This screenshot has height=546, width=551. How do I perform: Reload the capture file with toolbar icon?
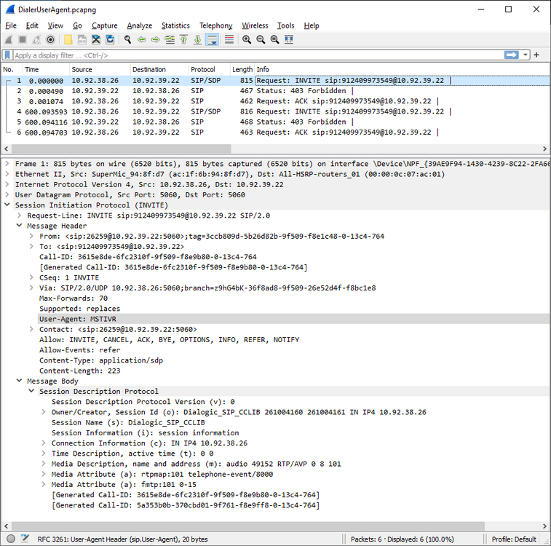[x=109, y=39]
